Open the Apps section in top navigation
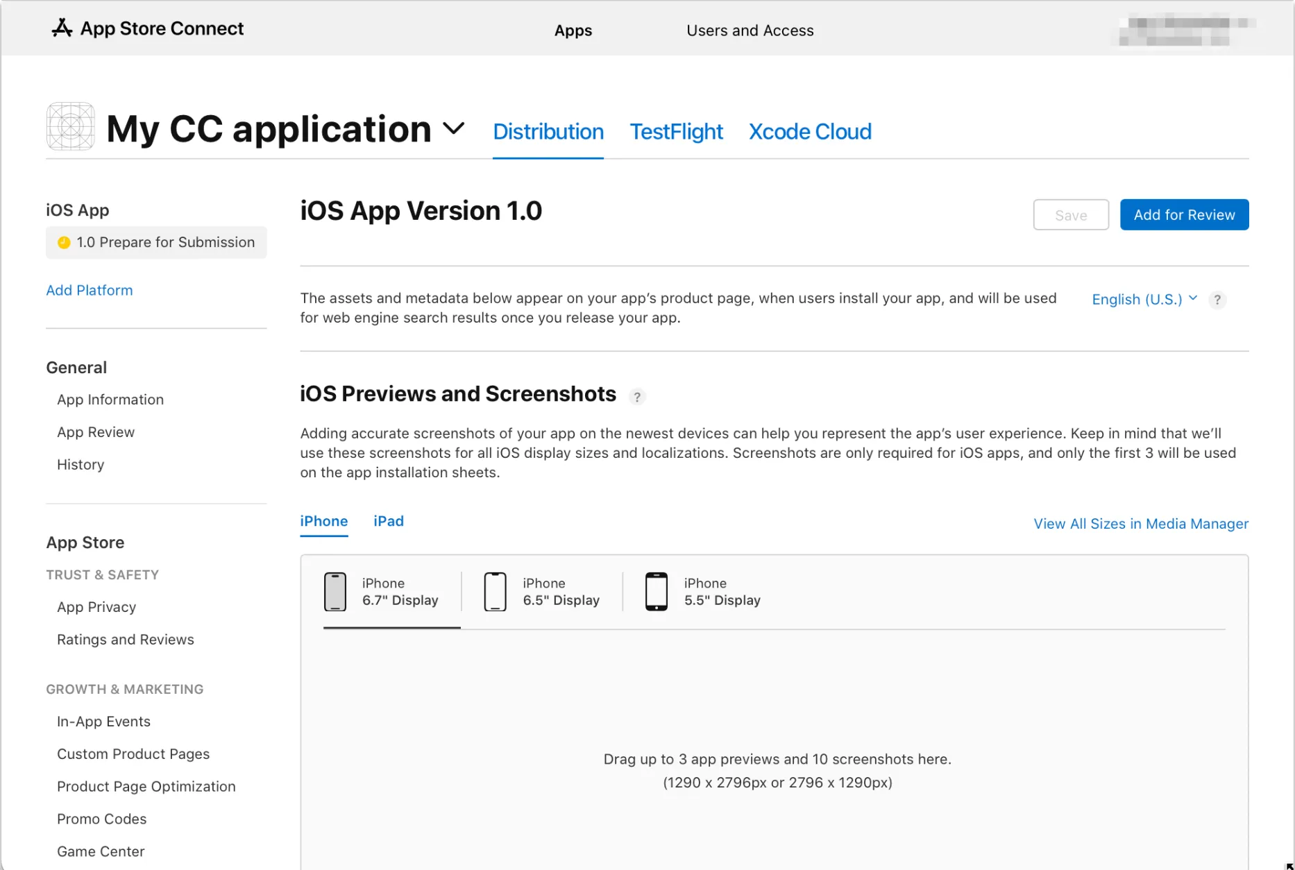Screen dimensions: 1295x870 click(x=573, y=31)
